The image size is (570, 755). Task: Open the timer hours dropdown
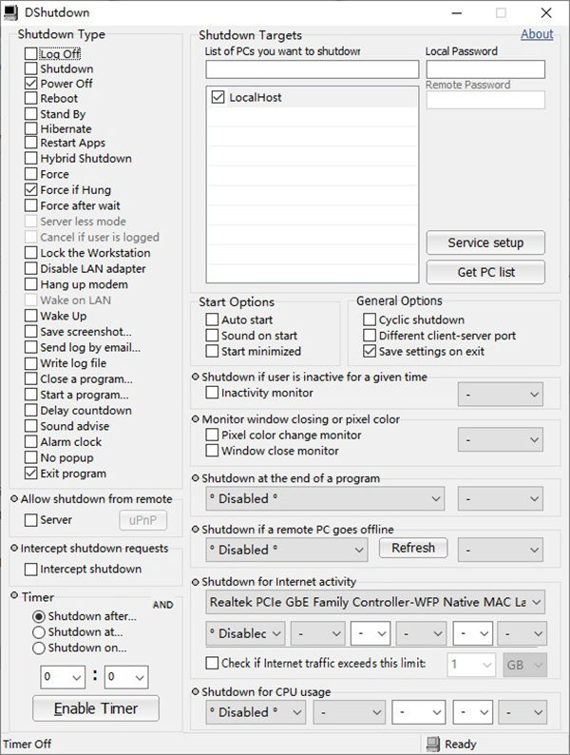[65, 677]
